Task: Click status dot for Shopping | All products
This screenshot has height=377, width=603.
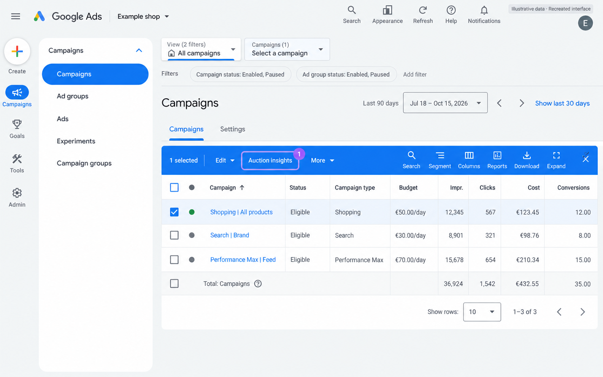Action: coord(192,212)
